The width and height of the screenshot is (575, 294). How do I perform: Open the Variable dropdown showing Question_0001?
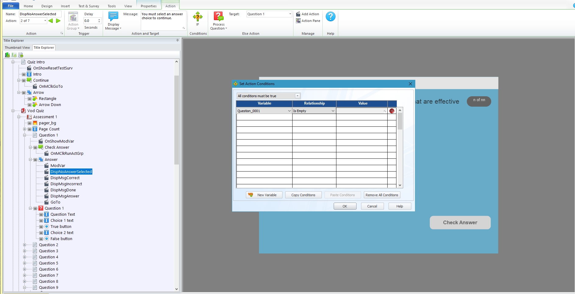[289, 111]
